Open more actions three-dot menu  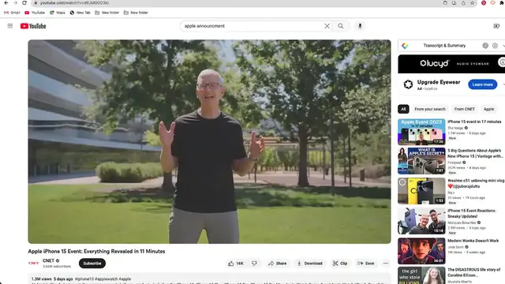[386, 263]
